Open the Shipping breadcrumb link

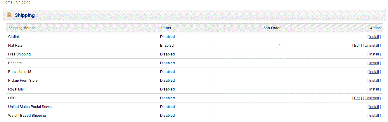pyautogui.click(x=23, y=2)
